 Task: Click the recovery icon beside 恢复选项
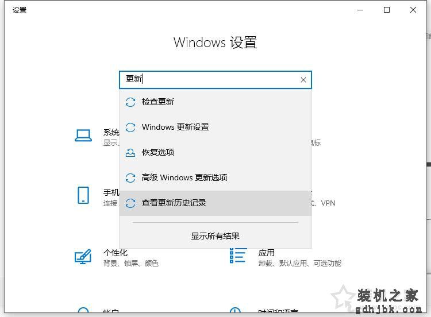point(130,152)
